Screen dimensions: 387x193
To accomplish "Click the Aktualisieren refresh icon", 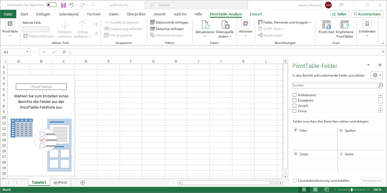I will (205, 25).
